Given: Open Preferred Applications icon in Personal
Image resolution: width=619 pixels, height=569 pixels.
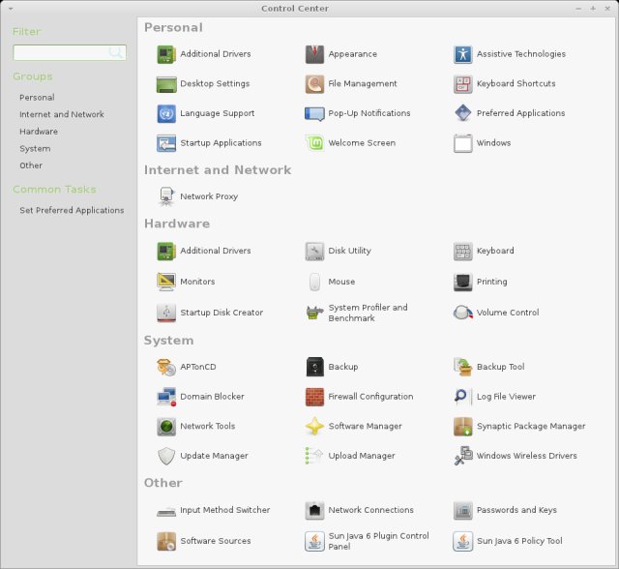Looking at the screenshot, I should pyautogui.click(x=462, y=113).
